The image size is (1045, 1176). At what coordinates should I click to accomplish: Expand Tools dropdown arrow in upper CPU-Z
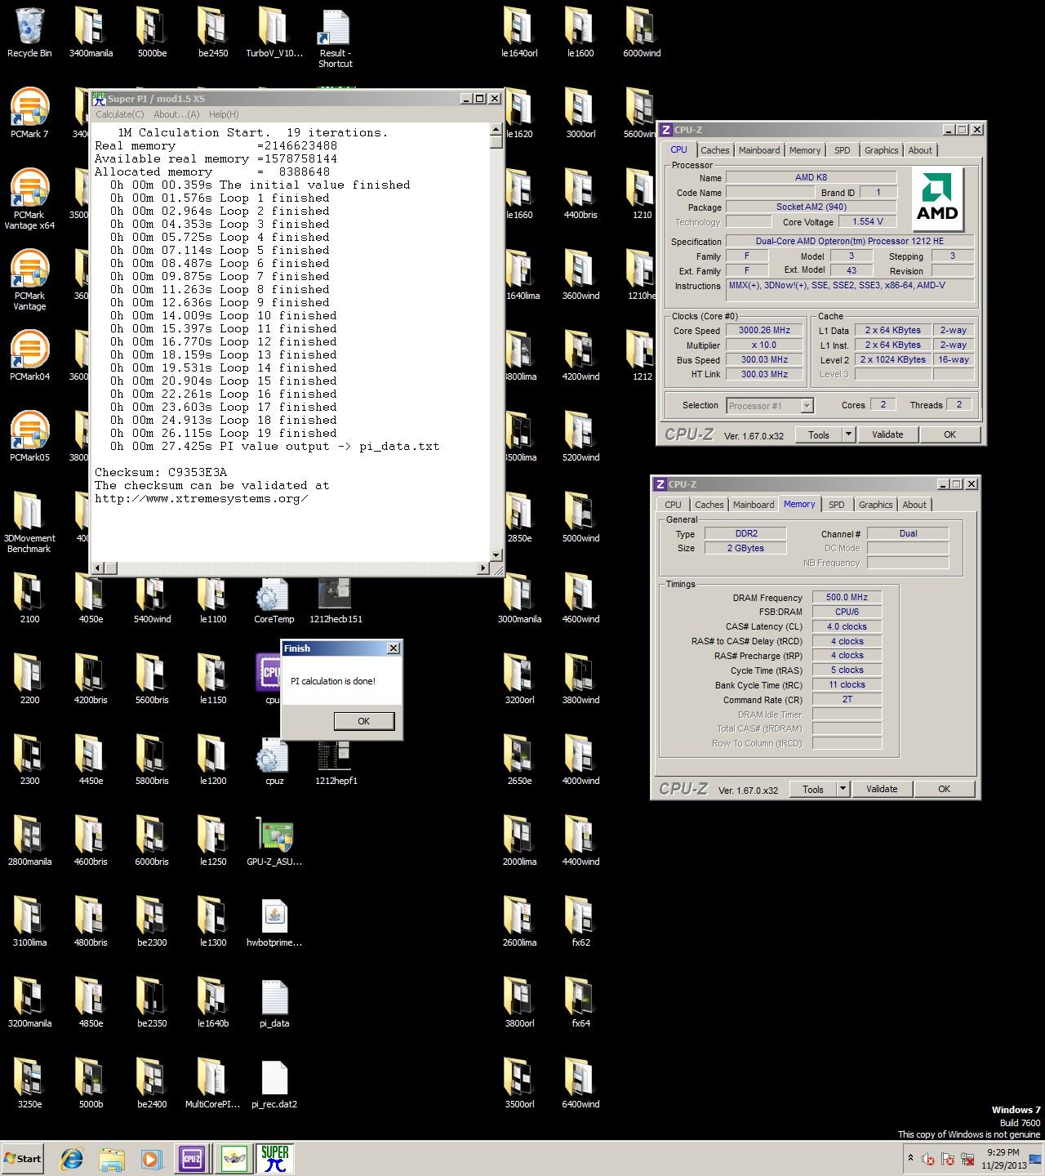pos(848,434)
